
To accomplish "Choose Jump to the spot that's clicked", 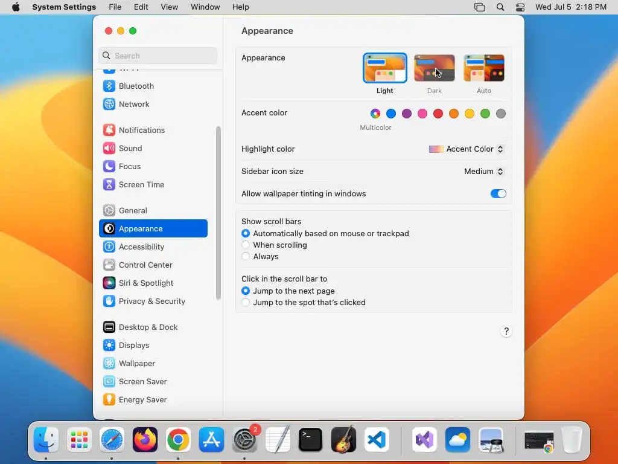I will [246, 302].
